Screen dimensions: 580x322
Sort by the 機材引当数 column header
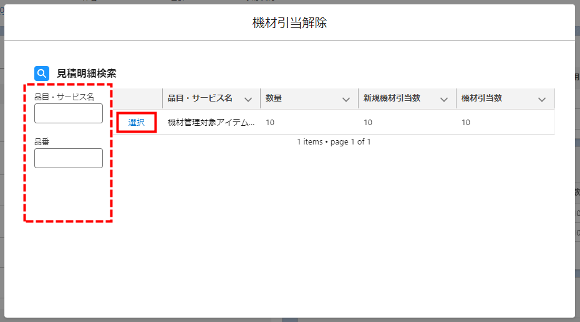click(x=482, y=98)
